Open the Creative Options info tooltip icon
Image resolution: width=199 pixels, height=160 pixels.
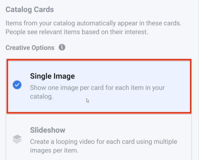coord(62,47)
